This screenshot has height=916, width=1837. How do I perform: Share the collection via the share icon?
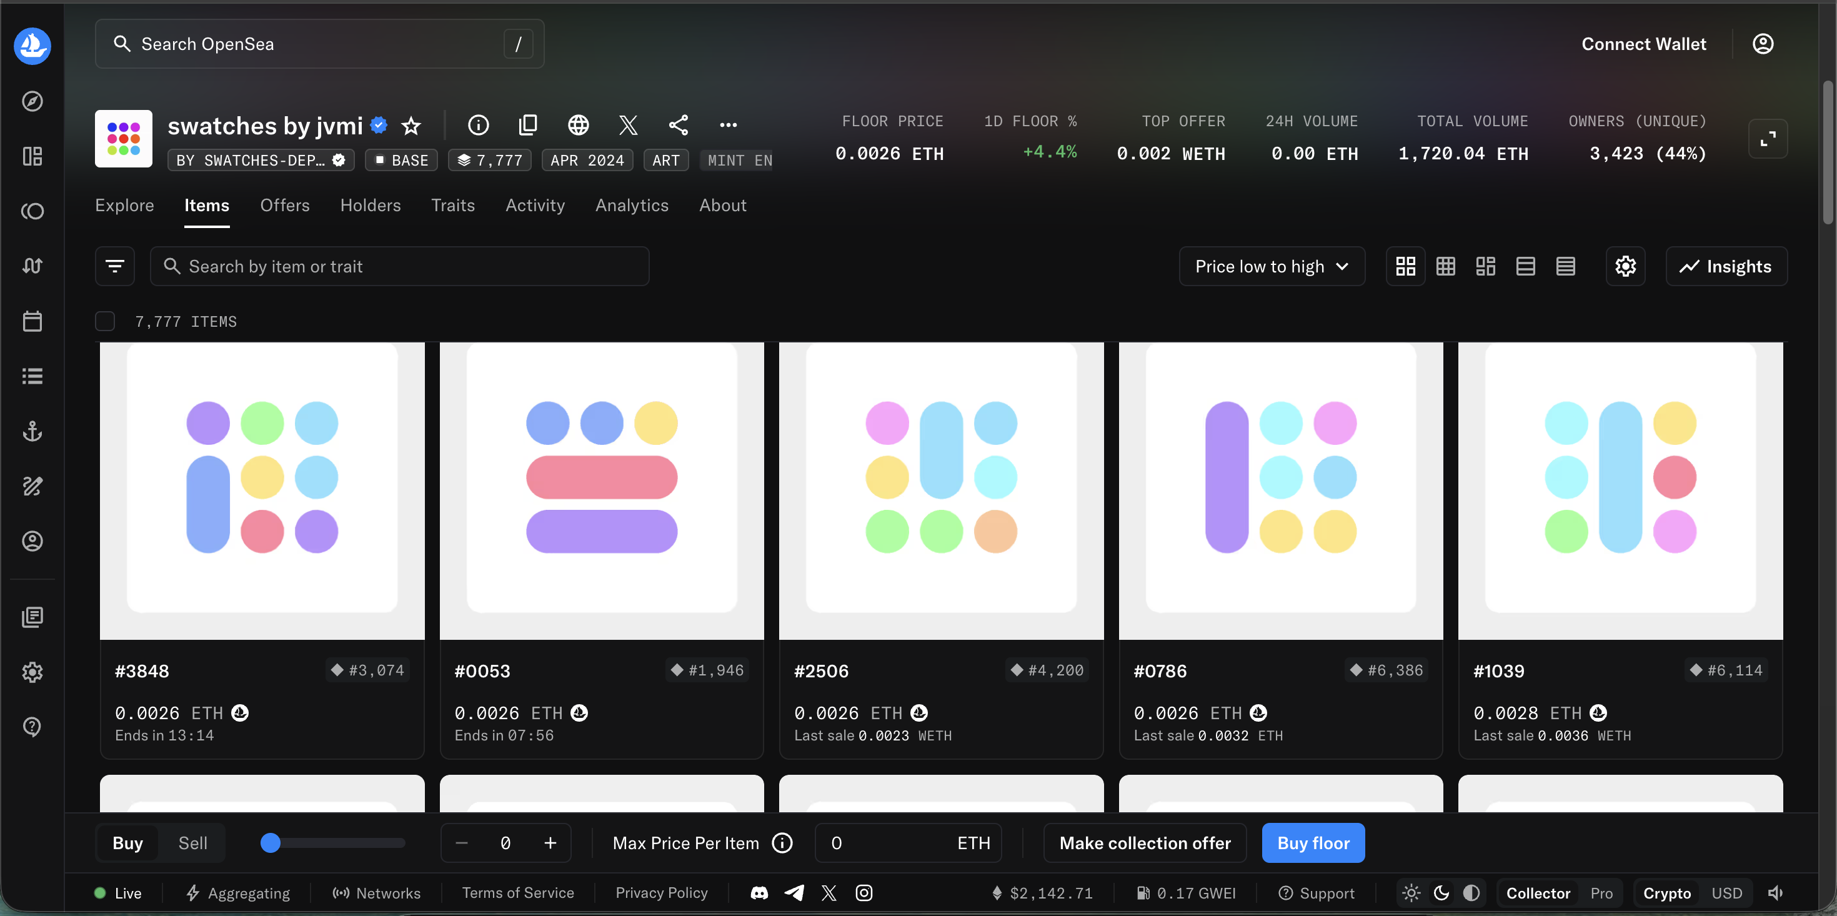678,126
